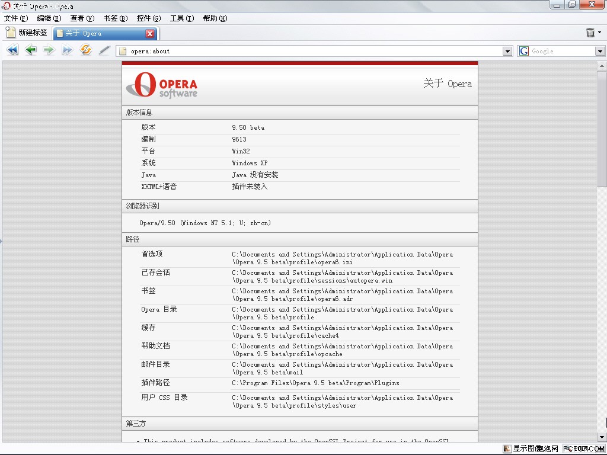Click the 邮件目录 path label
The image size is (607, 455).
(156, 364)
